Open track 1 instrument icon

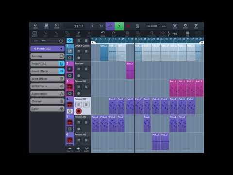coord(70,52)
